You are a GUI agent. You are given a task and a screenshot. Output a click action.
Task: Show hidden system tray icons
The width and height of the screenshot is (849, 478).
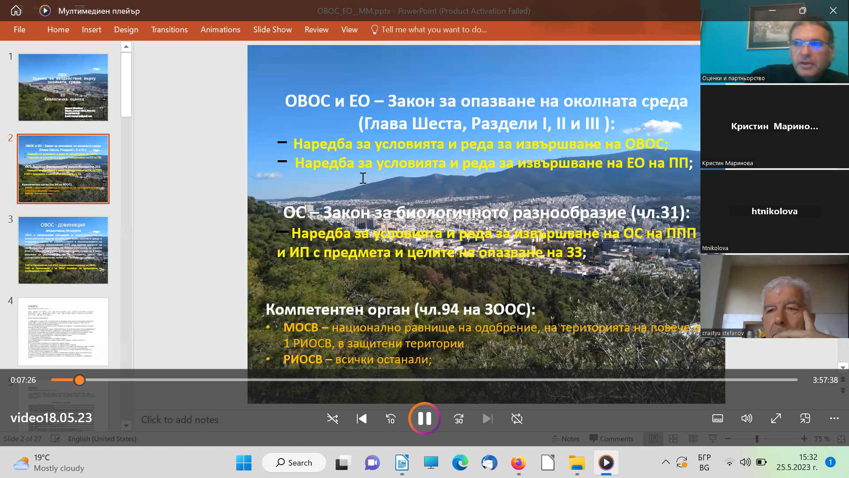[x=665, y=463]
